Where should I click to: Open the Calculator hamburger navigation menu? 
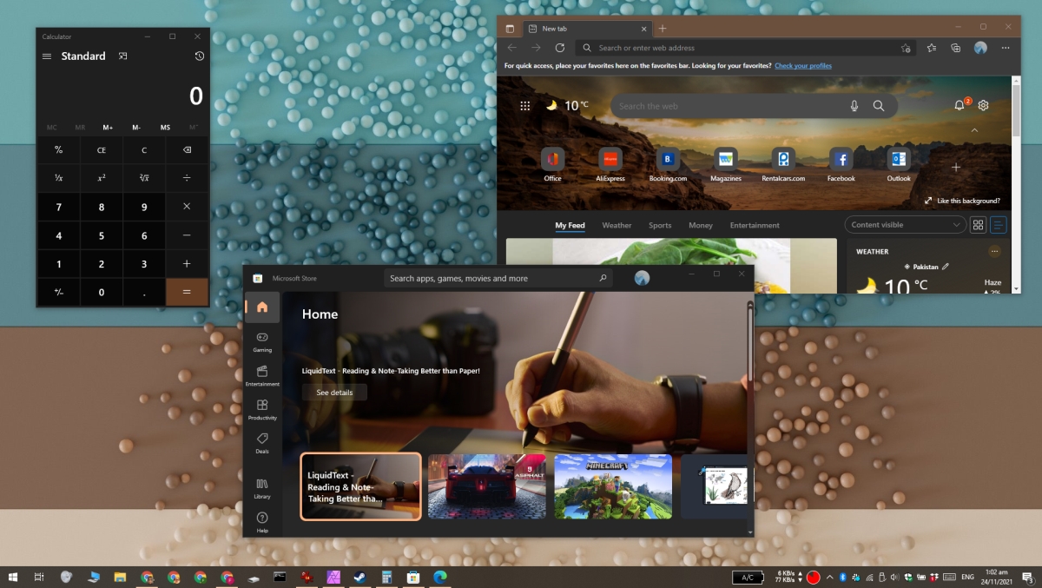pos(47,56)
